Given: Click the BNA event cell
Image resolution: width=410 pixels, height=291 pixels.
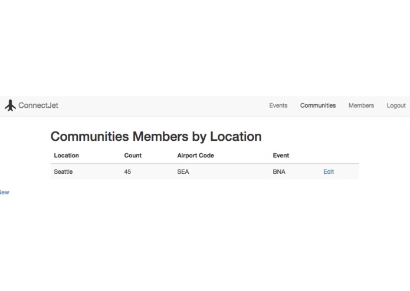Looking at the screenshot, I should pos(279,172).
